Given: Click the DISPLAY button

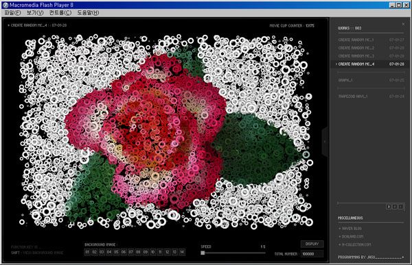Looking at the screenshot, I should [x=312, y=244].
